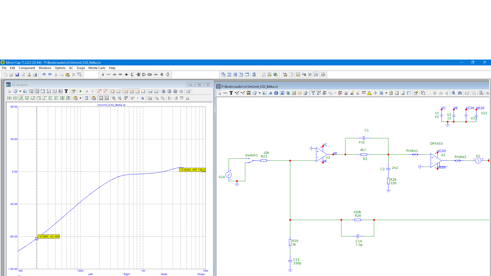The image size is (491, 276).
Task: Open the Edit menu
Action: [x=13, y=68]
